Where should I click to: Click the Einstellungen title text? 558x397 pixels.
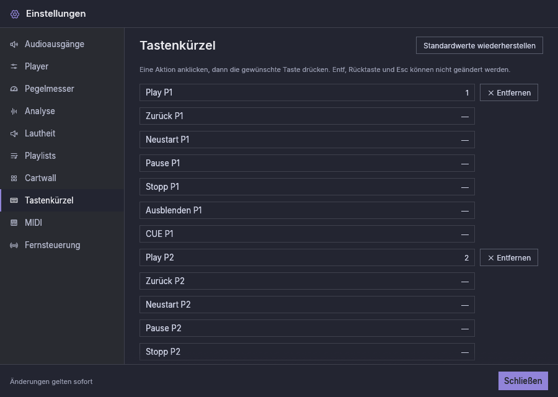click(x=56, y=14)
